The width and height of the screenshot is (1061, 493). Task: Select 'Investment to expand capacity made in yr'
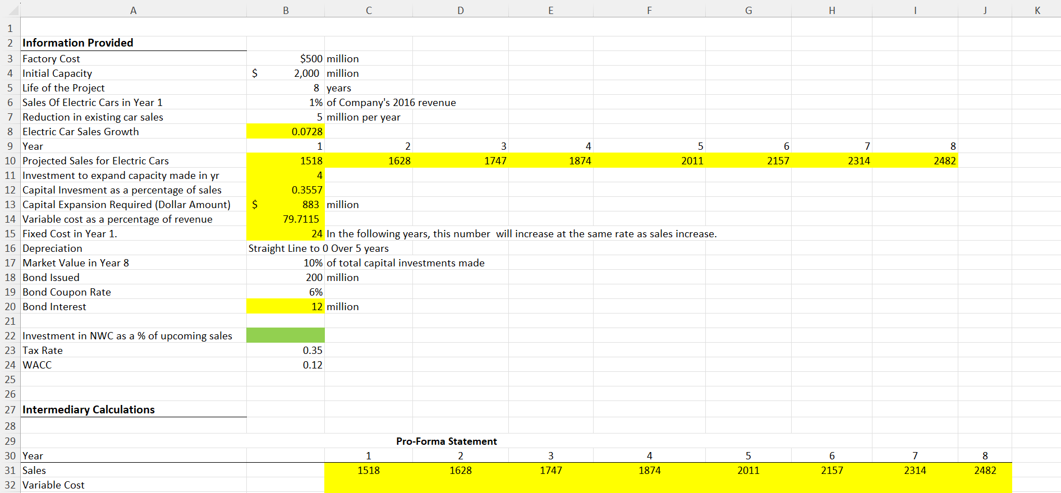(134, 175)
